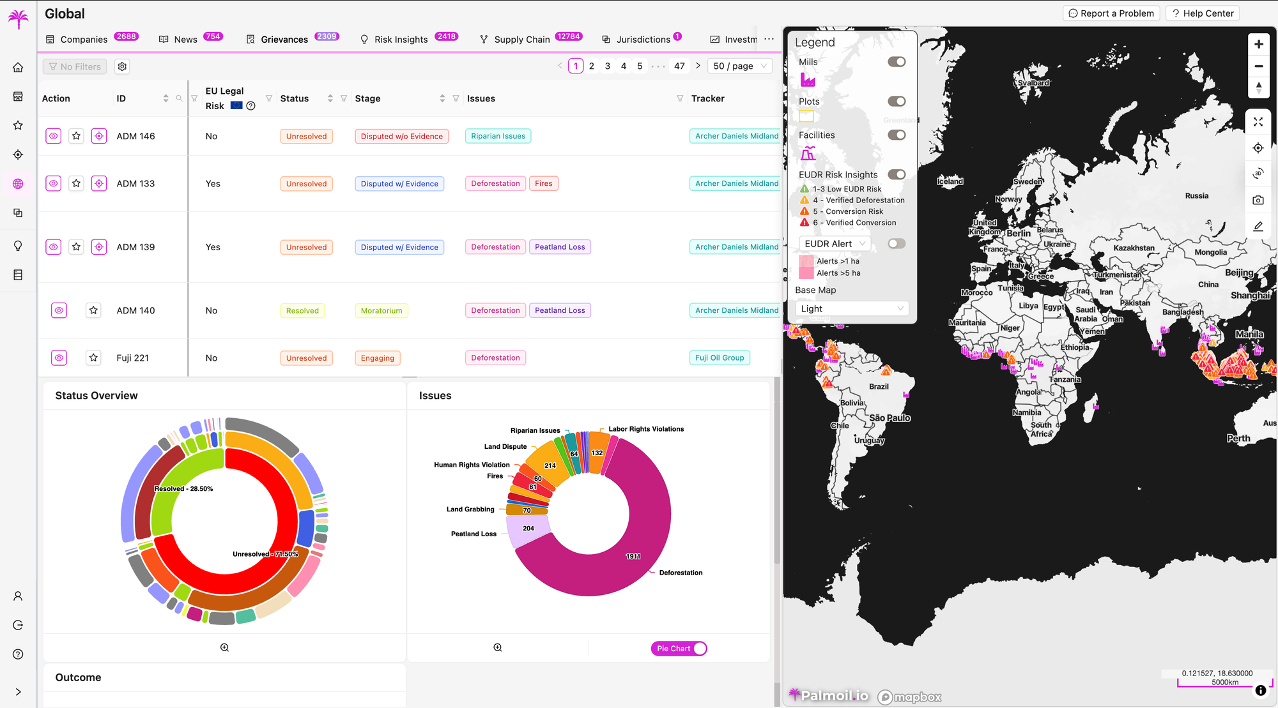Open the Base Map Light dropdown

tap(852, 309)
